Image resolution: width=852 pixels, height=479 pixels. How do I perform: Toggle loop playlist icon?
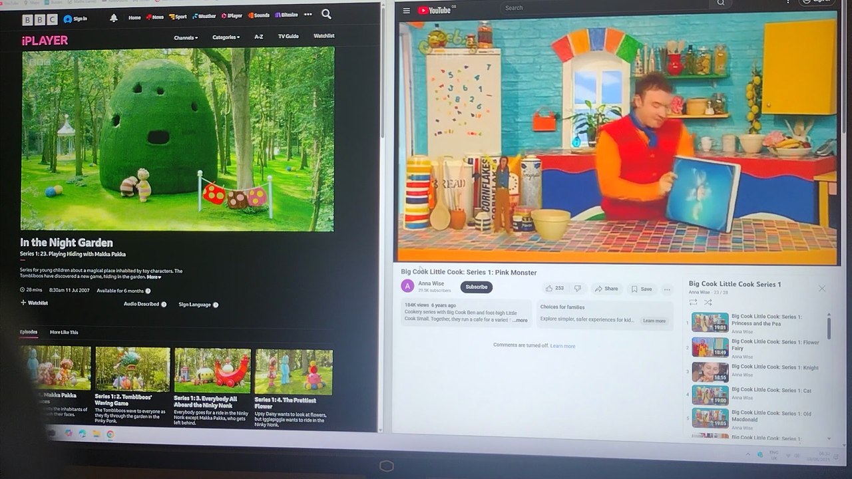693,302
